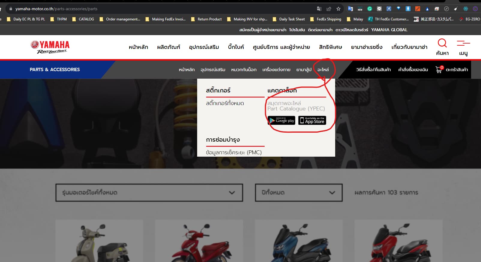Image resolution: width=481 pixels, height=262 pixels.
Task: Expand the motorcycle model dropdown
Action: pos(149,192)
